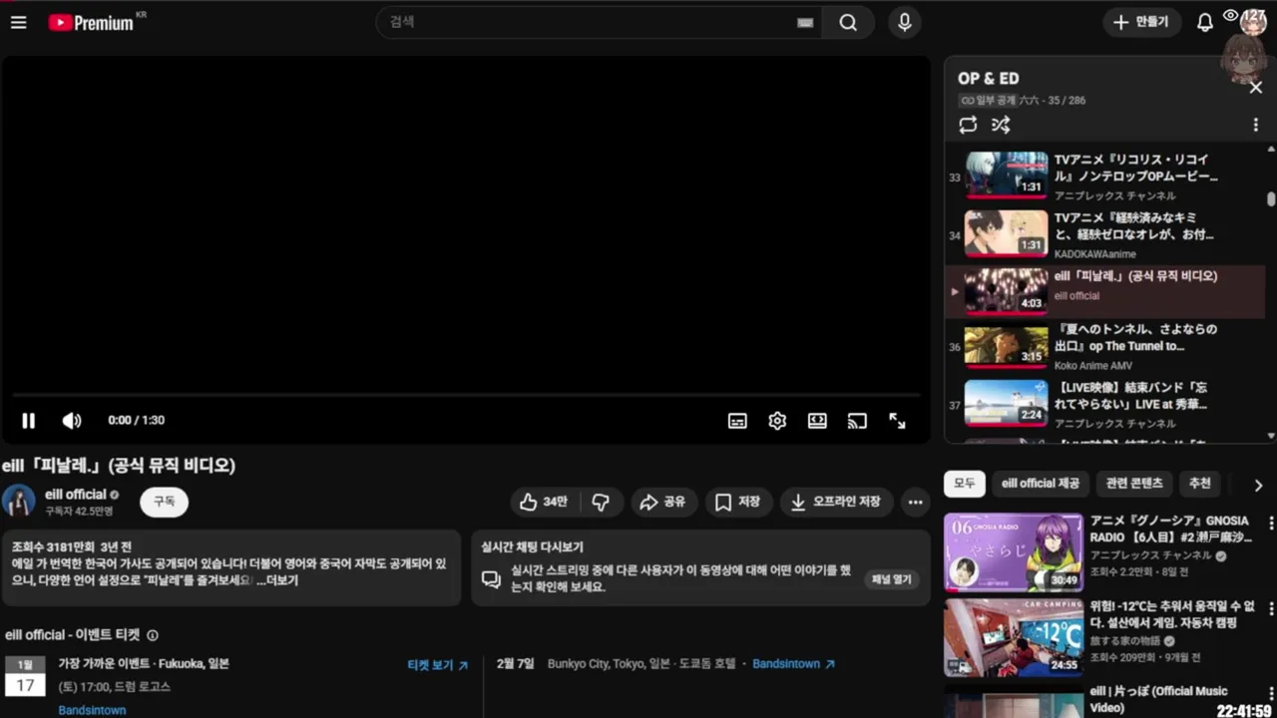The height and width of the screenshot is (718, 1277).
Task: Toggle playlist loop
Action: pyautogui.click(x=968, y=125)
